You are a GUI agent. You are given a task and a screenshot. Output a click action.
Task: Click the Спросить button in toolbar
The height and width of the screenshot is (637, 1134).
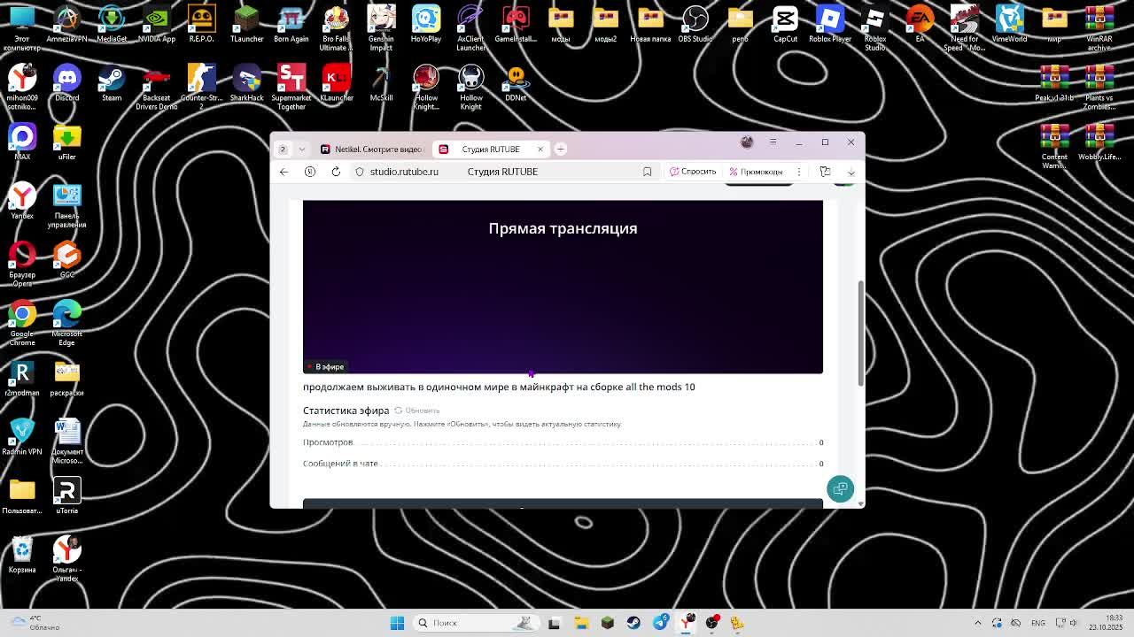693,172
